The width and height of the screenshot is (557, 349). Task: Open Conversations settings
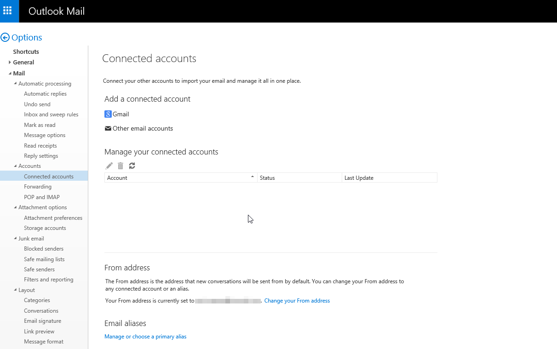click(41, 311)
